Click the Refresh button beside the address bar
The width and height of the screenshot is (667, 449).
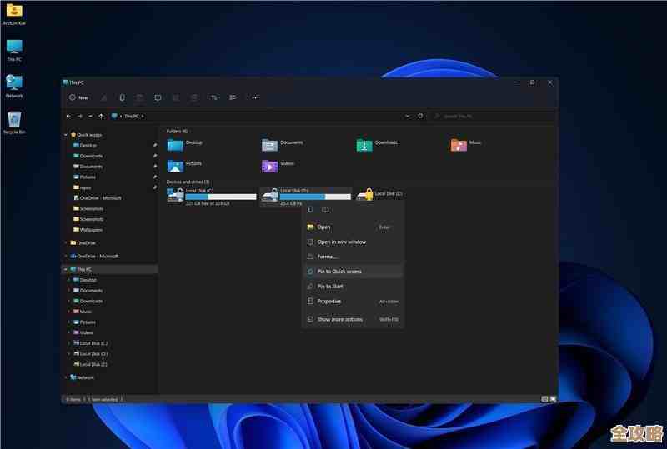click(x=420, y=116)
